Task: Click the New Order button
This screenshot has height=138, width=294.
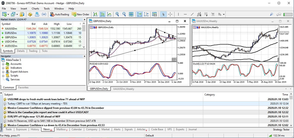Action: pyautogui.click(x=81, y=14)
